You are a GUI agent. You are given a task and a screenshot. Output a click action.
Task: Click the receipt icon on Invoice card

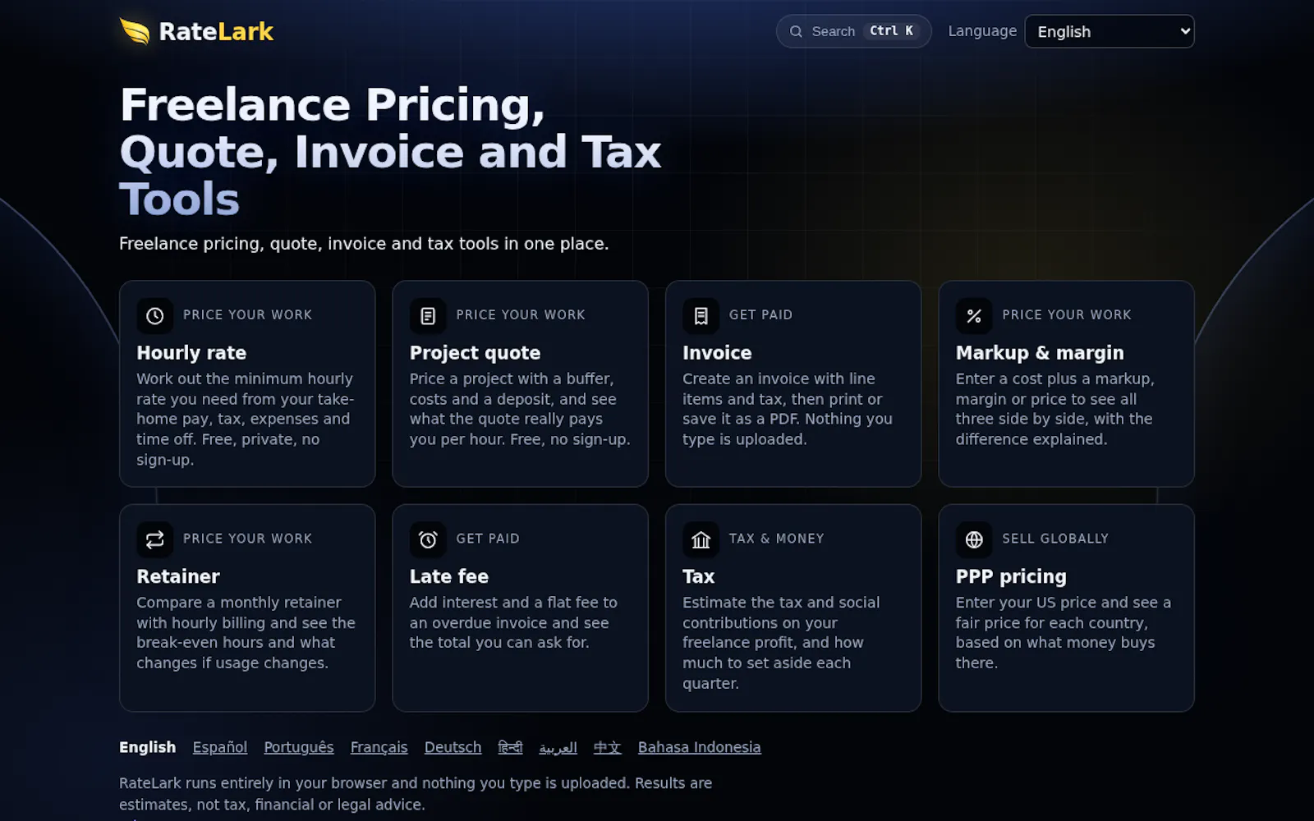tap(701, 315)
